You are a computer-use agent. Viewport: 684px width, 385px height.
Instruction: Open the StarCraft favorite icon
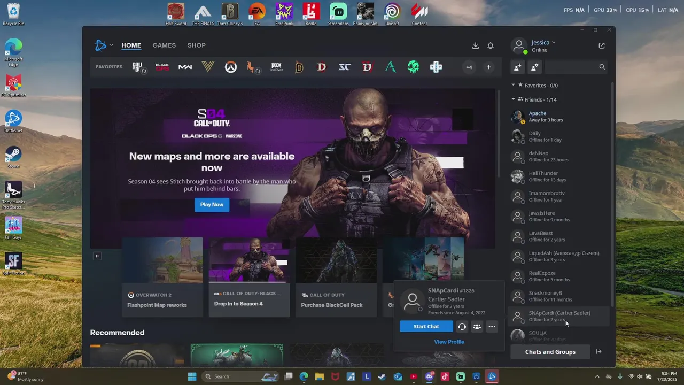[344, 67]
